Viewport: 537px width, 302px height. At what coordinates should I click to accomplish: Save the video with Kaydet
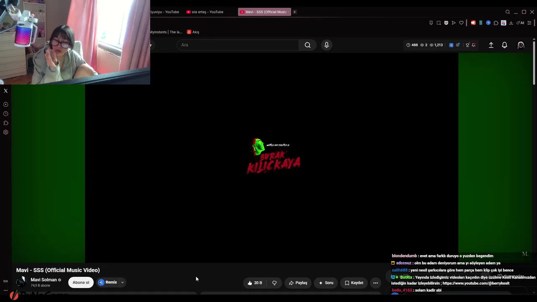[354, 283]
